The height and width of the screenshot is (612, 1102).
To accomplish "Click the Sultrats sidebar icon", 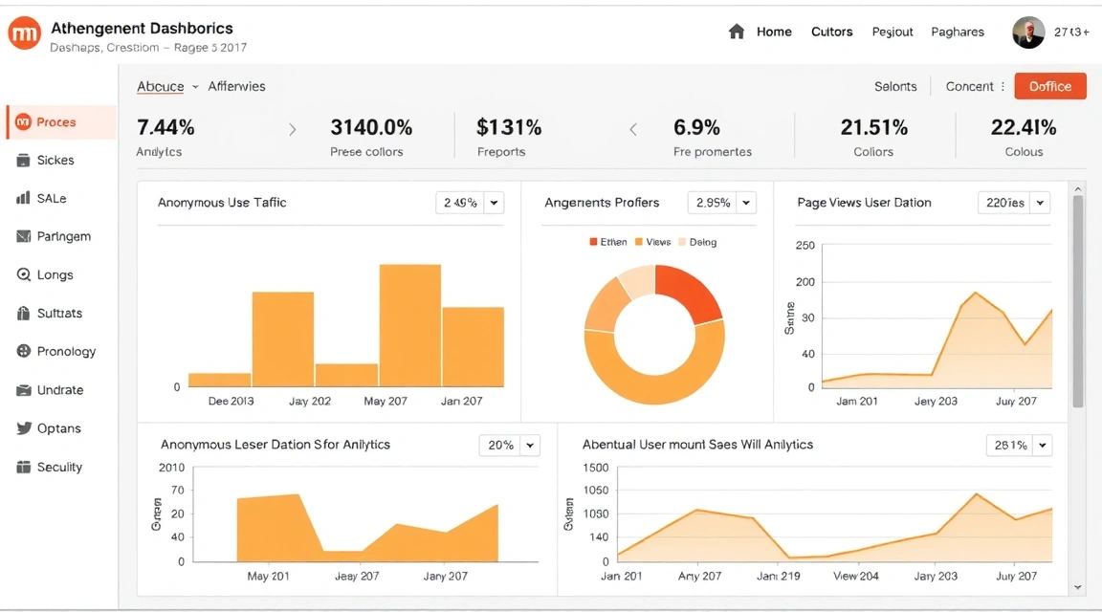I will tap(24, 314).
